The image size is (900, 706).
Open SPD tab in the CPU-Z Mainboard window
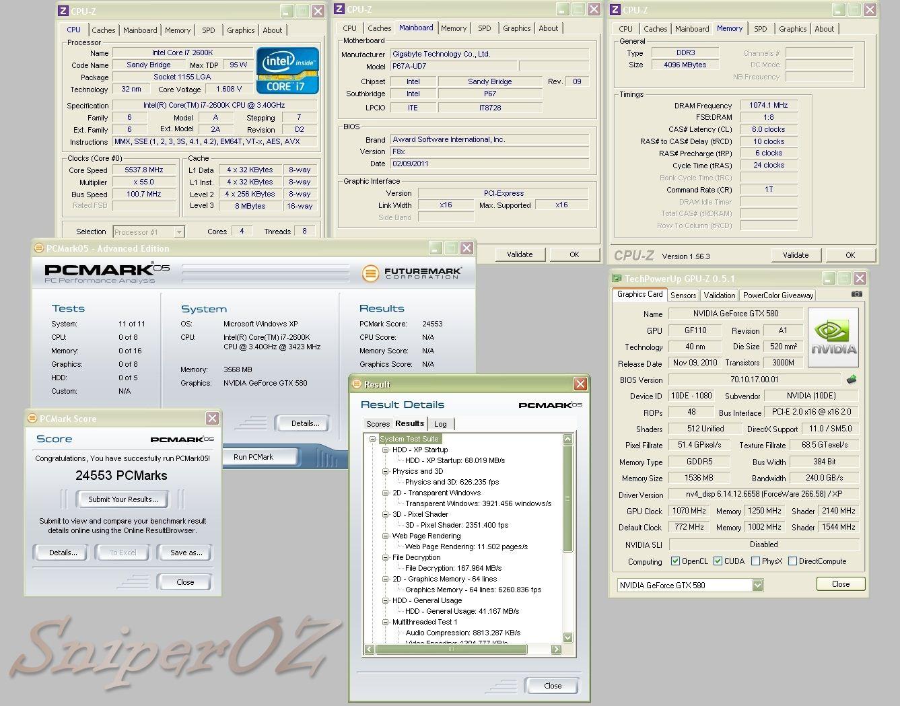[485, 28]
